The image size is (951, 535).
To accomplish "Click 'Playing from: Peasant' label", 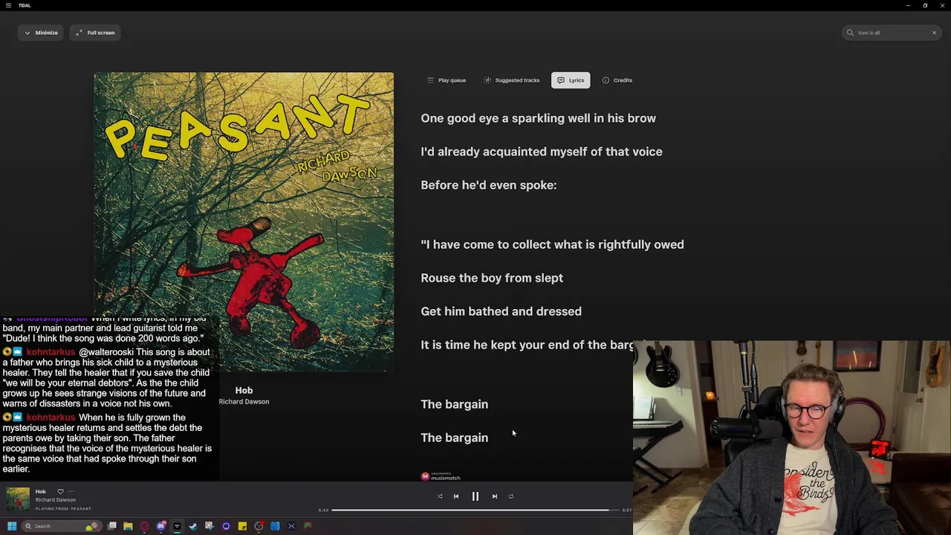I will pos(63,509).
